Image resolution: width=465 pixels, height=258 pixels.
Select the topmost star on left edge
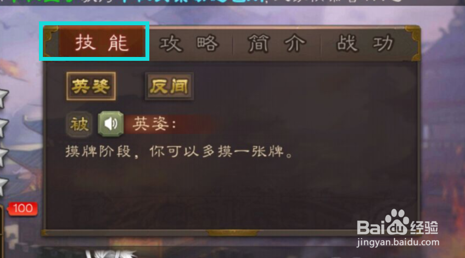pos(3,98)
